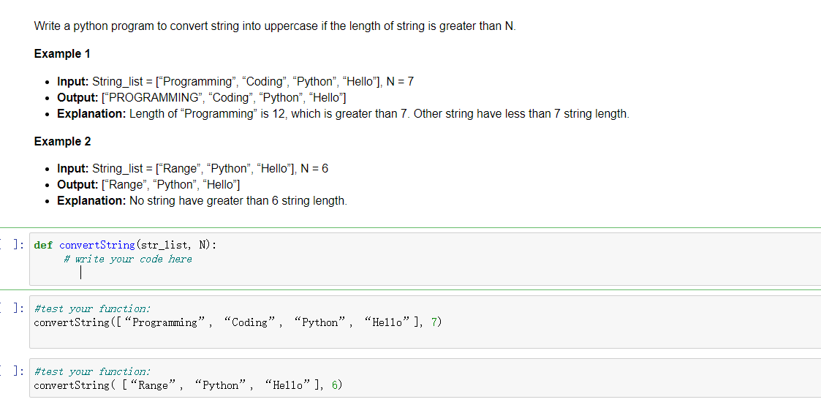Click the Example 2 Output line with Range
Viewport: 821px width, 413px height.
pos(148,185)
